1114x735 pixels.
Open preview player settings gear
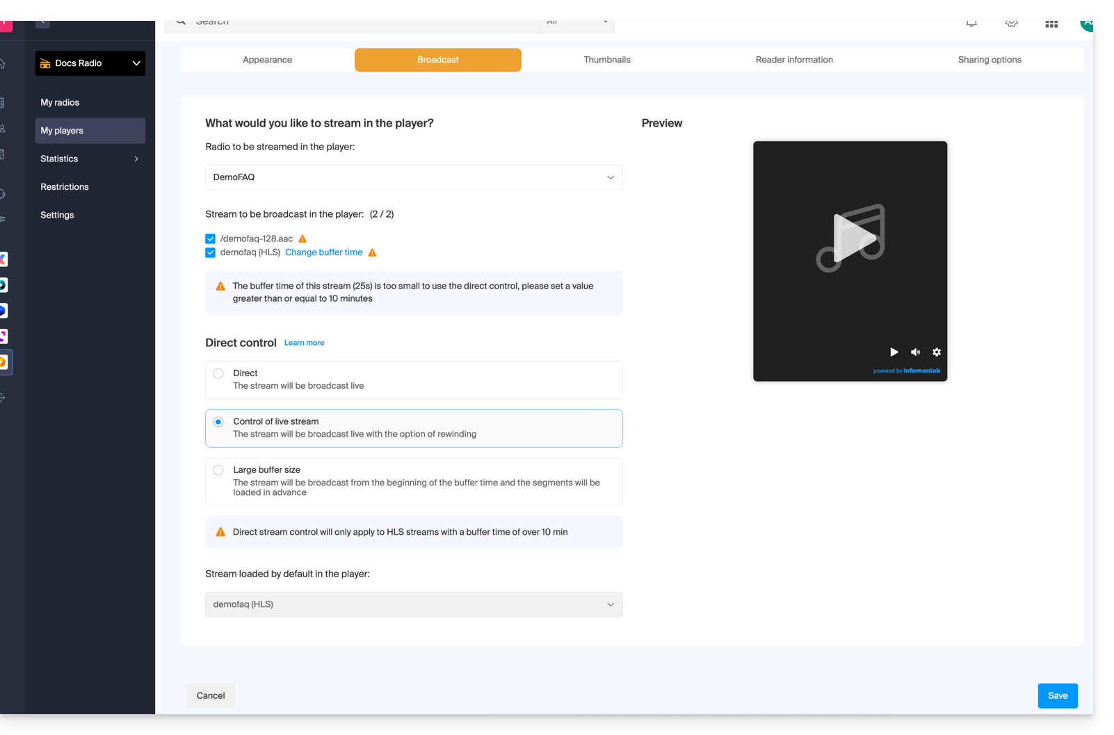[x=937, y=352]
